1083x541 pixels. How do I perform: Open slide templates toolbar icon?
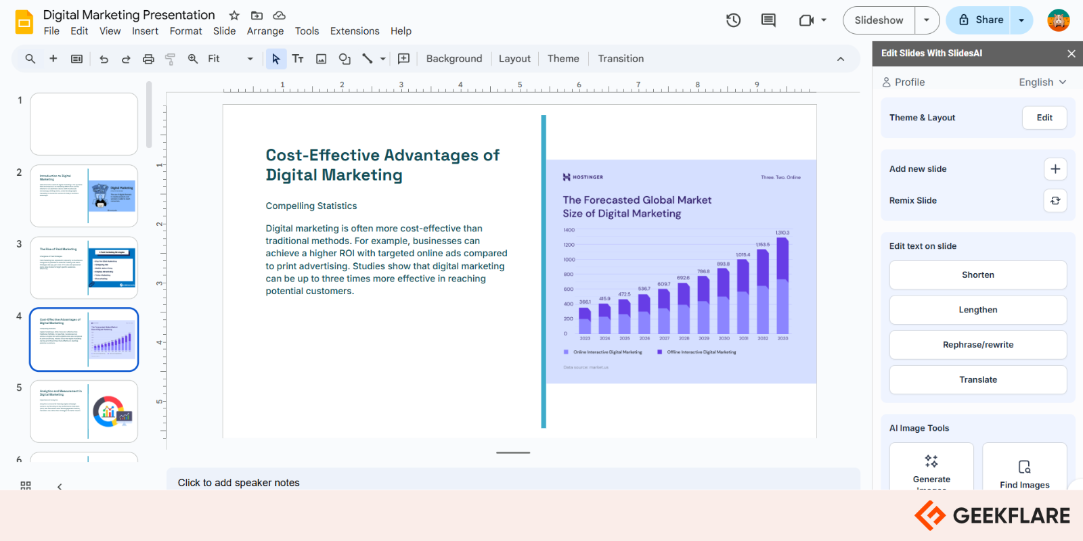tap(77, 59)
